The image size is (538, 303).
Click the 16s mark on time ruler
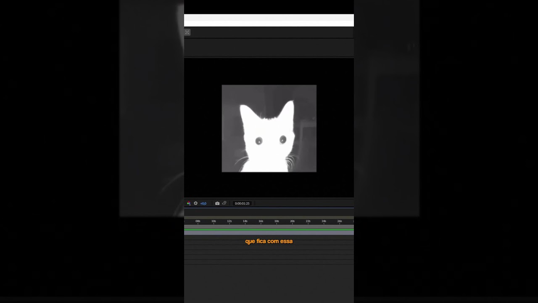[x=261, y=221]
